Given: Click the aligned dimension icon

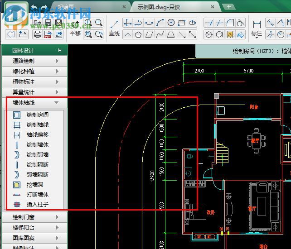Looking at the screenshot, I should coord(270,23).
